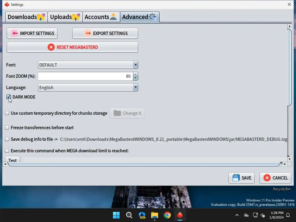Click the scroll left arrow

pos(5,164)
